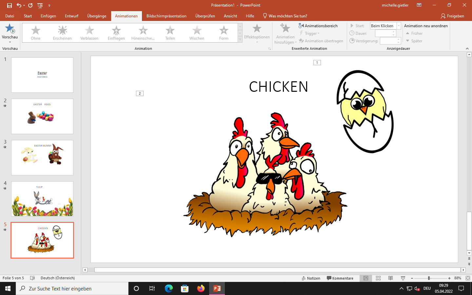The image size is (472, 295).
Task: Open the Überprüfen tab
Action: 205,16
